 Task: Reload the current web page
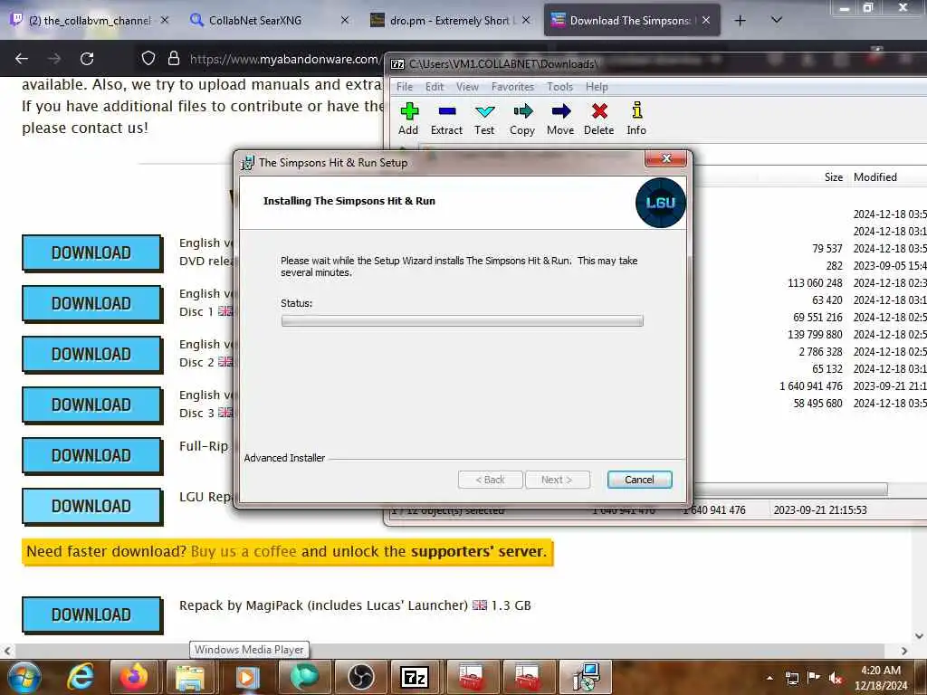pyautogui.click(x=87, y=59)
